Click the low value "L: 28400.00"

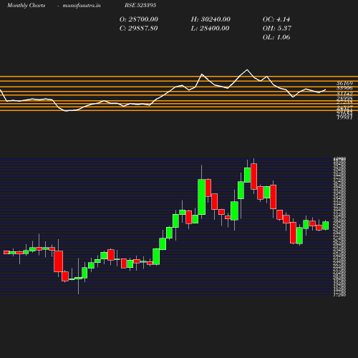pyautogui.click(x=210, y=29)
